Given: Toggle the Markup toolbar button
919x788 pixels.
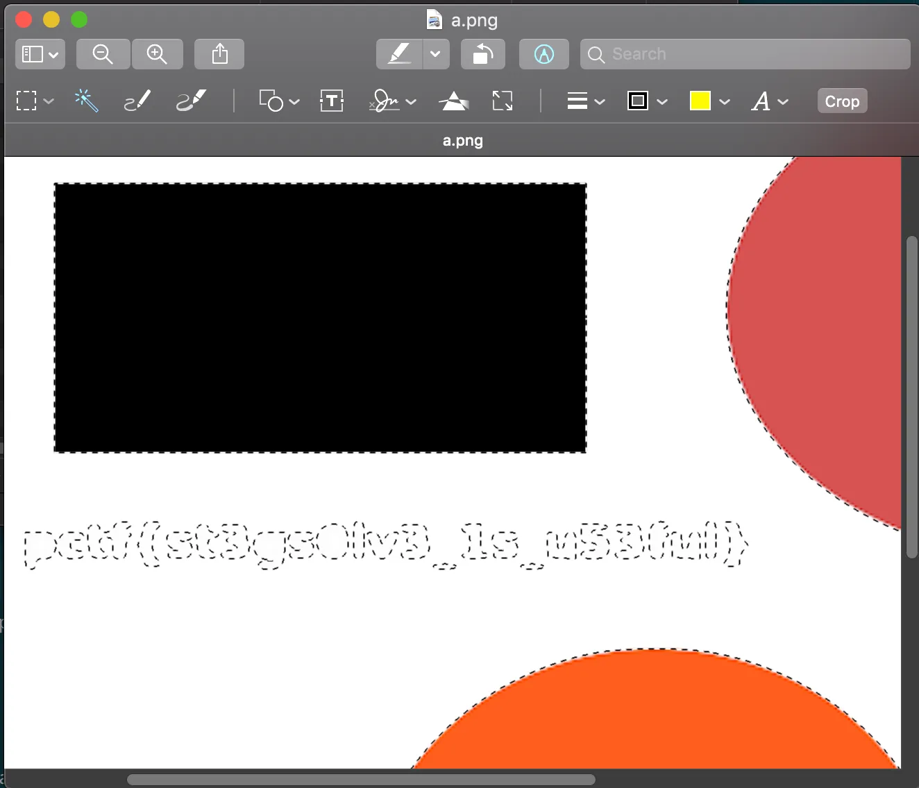Looking at the screenshot, I should point(544,54).
